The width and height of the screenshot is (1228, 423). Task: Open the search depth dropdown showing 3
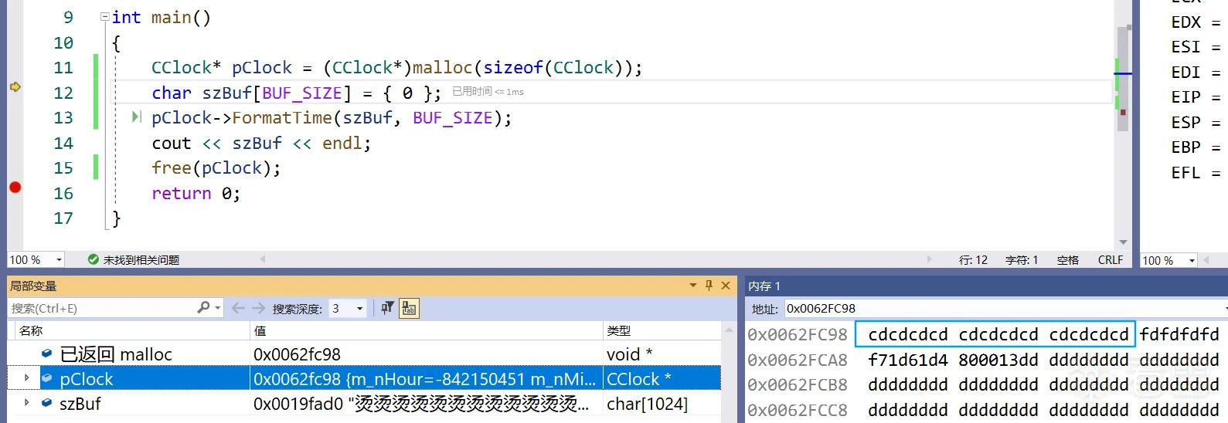tap(348, 308)
